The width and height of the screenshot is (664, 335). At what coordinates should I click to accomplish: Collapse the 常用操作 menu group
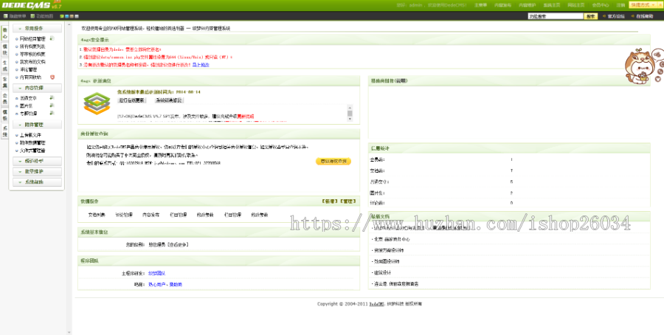(38, 28)
